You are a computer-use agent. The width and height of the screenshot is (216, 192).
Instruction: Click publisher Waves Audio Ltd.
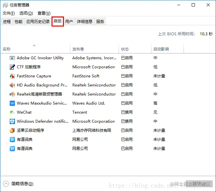click(89, 103)
